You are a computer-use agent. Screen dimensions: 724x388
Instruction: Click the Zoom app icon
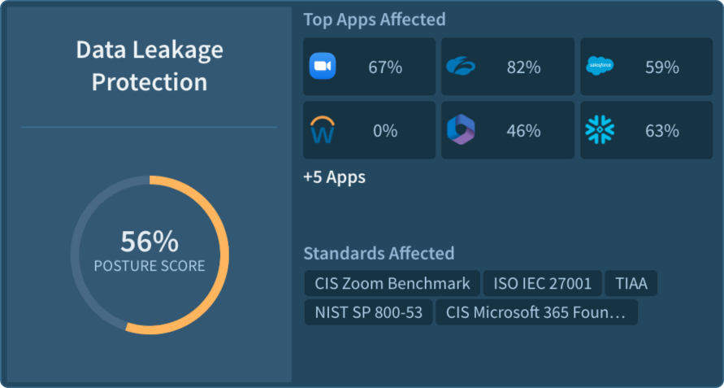point(323,67)
